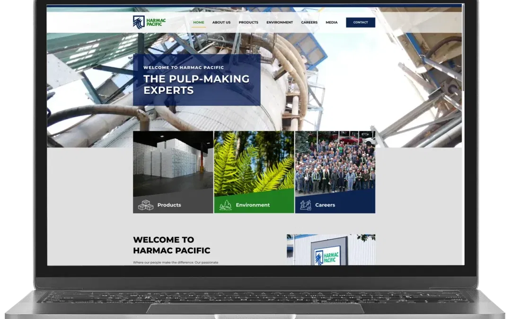
Task: Open the Products card labeled Products
Action: 169,205
